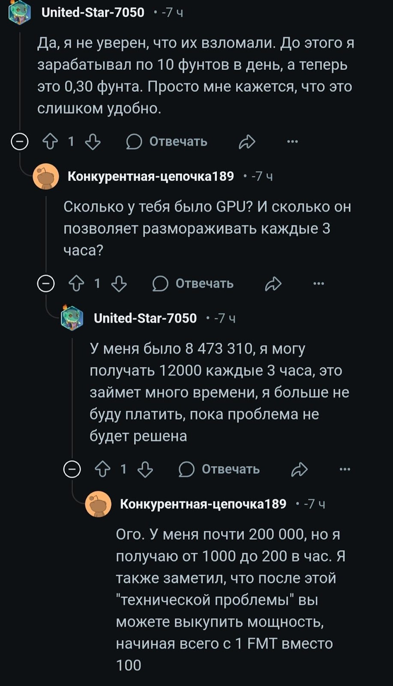Upvote United-Star-7050's comment about 10 фунтов
The width and height of the screenshot is (393, 686).
[50, 141]
